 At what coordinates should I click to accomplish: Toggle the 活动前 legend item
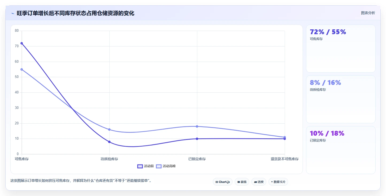(x=145, y=166)
